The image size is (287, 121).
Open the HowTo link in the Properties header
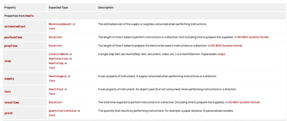point(30,16)
